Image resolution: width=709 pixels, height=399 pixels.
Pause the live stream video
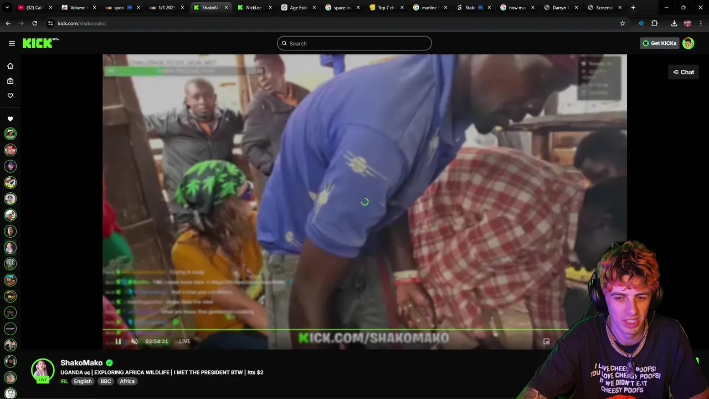coord(118,341)
